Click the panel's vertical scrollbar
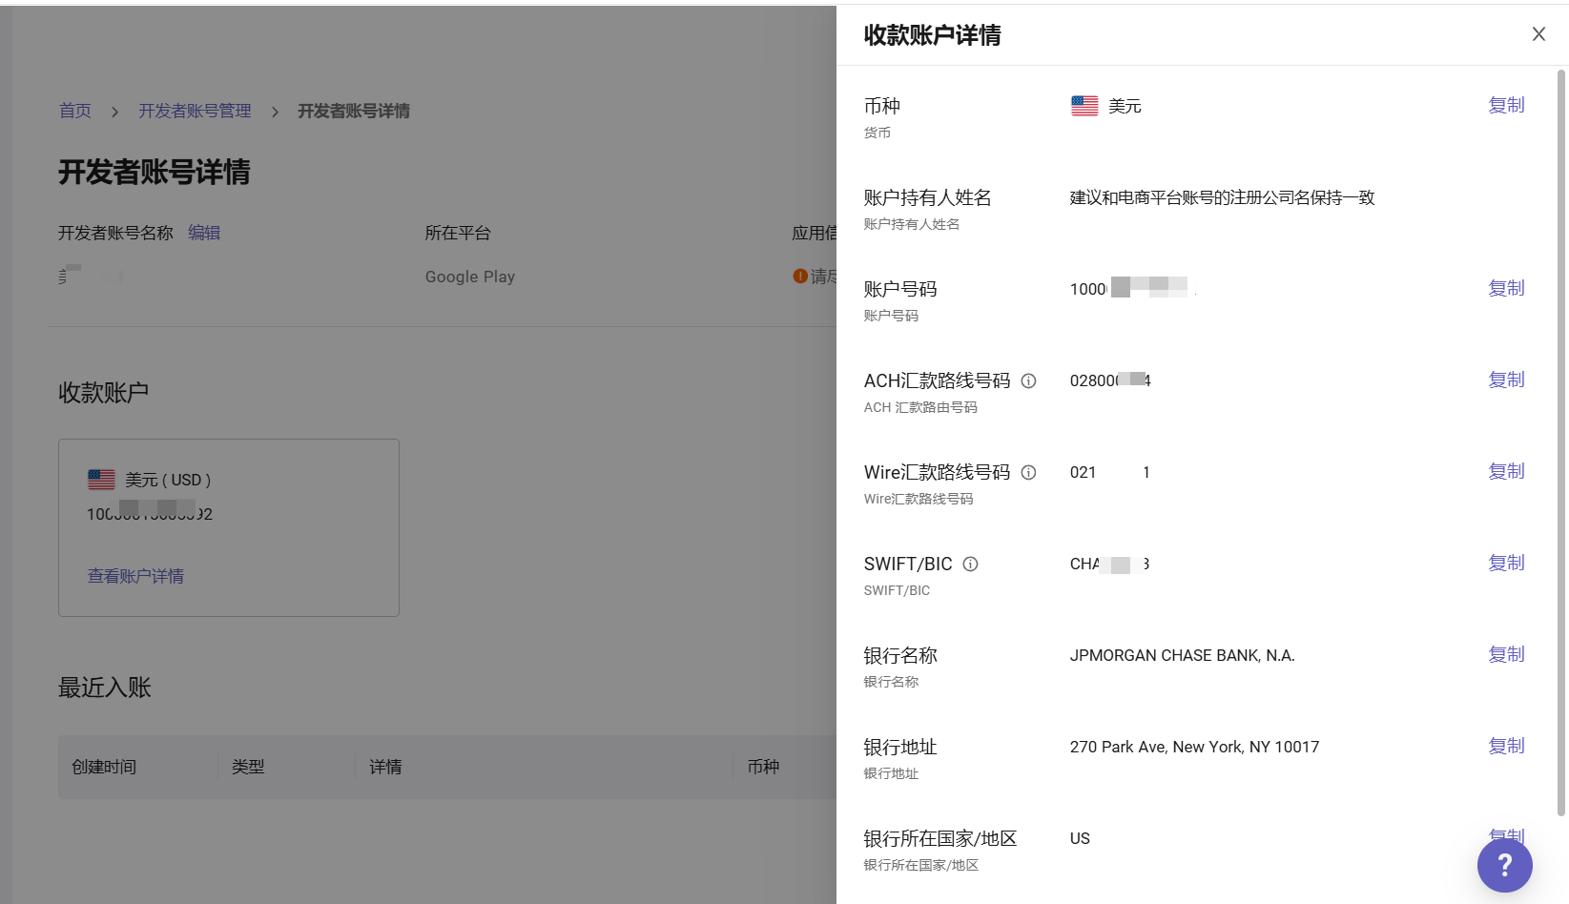 (x=1561, y=442)
